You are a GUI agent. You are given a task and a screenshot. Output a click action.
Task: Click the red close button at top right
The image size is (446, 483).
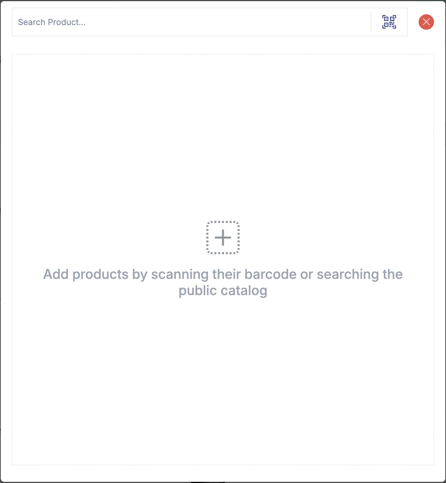pos(426,22)
